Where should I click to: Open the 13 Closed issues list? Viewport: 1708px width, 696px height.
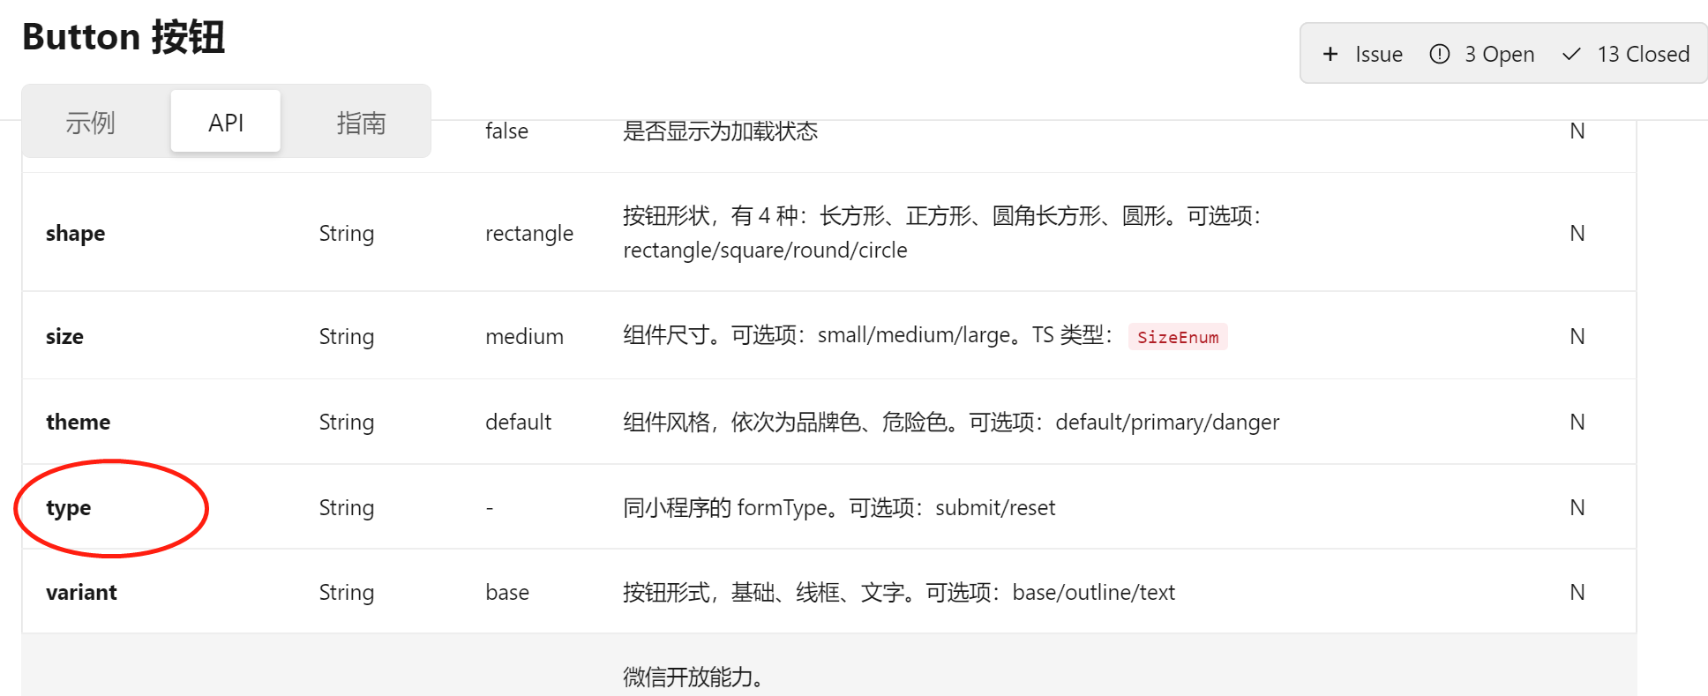(x=1626, y=54)
